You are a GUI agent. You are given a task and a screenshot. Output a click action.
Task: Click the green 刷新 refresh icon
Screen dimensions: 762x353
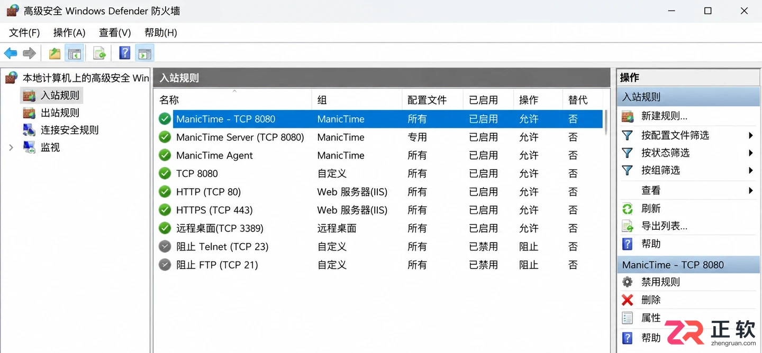tap(628, 209)
